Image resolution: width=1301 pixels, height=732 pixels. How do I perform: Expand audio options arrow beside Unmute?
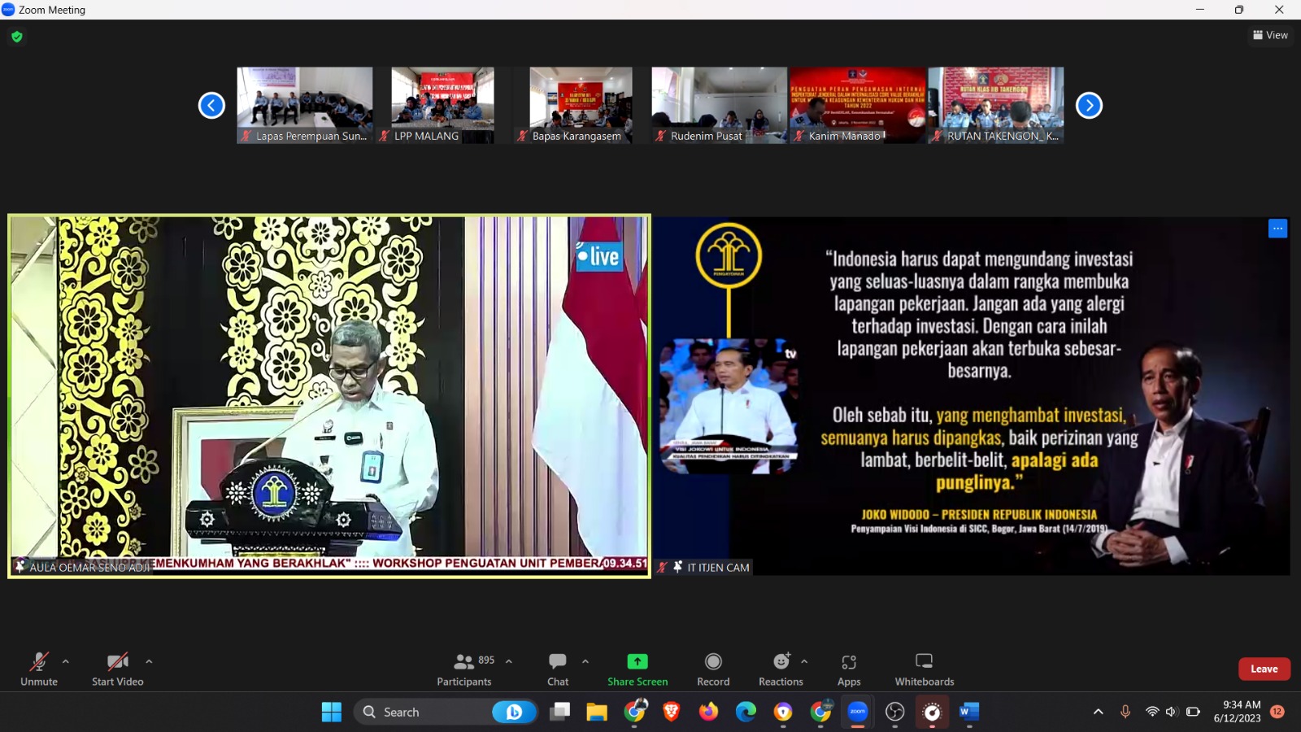pyautogui.click(x=66, y=661)
